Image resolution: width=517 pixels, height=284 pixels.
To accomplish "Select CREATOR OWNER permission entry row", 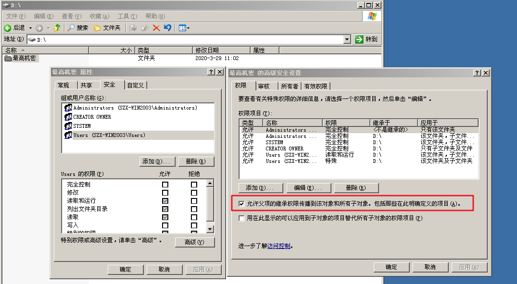I will pyautogui.click(x=359, y=148).
